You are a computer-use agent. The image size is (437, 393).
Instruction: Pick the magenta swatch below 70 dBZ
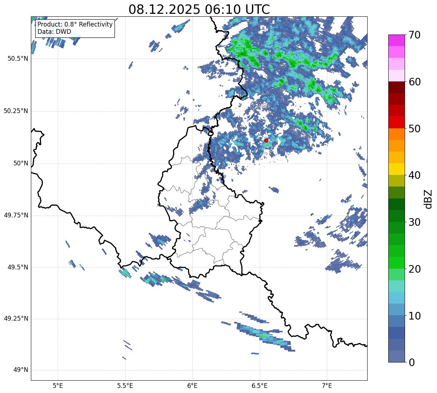click(x=396, y=40)
